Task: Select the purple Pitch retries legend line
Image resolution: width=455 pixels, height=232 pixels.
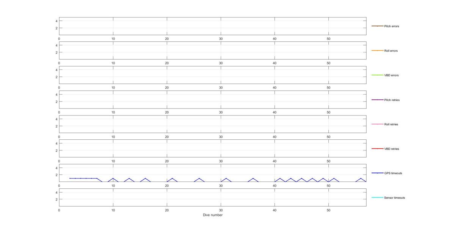Action: click(x=377, y=100)
